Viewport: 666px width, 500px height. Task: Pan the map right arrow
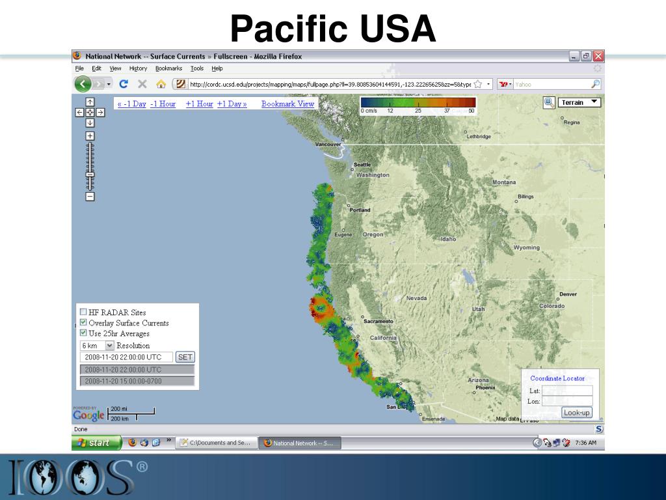point(100,112)
